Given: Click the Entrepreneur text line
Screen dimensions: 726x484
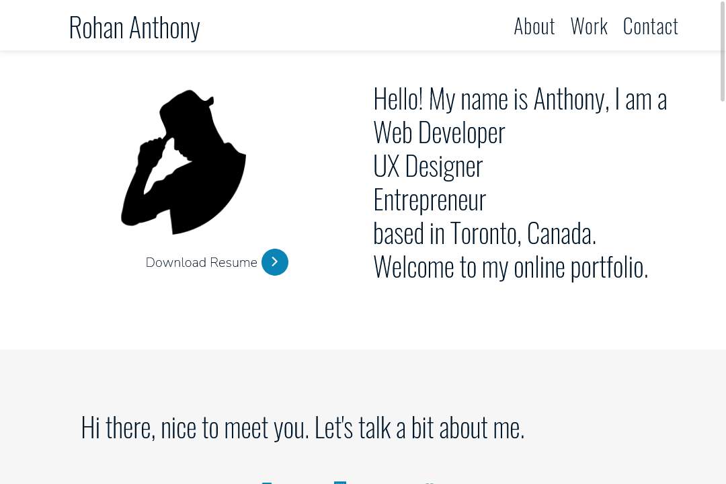Looking at the screenshot, I should pos(430,200).
